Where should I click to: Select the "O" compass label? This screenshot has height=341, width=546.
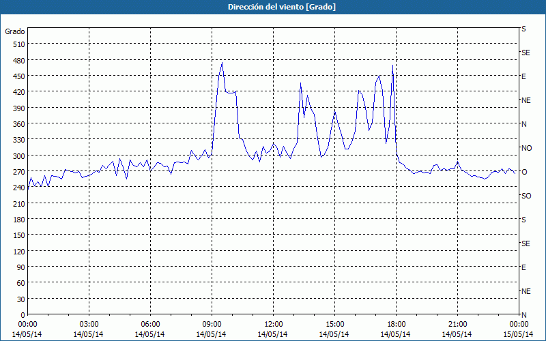tap(524, 172)
